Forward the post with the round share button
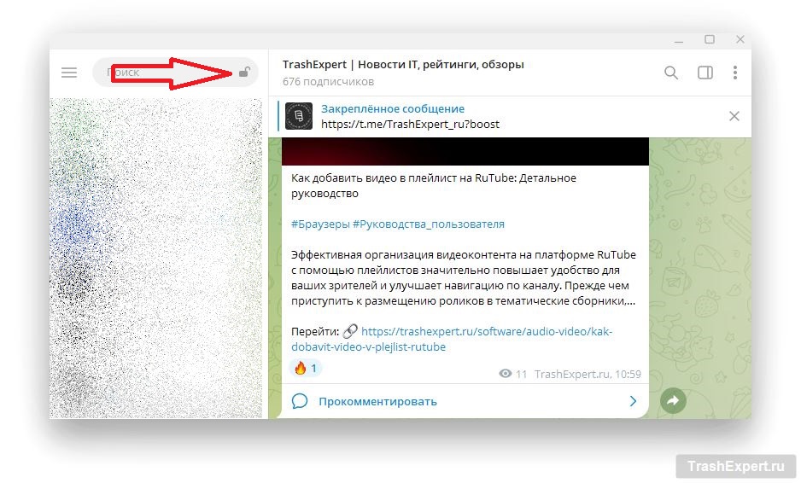801x483 pixels. tap(673, 400)
